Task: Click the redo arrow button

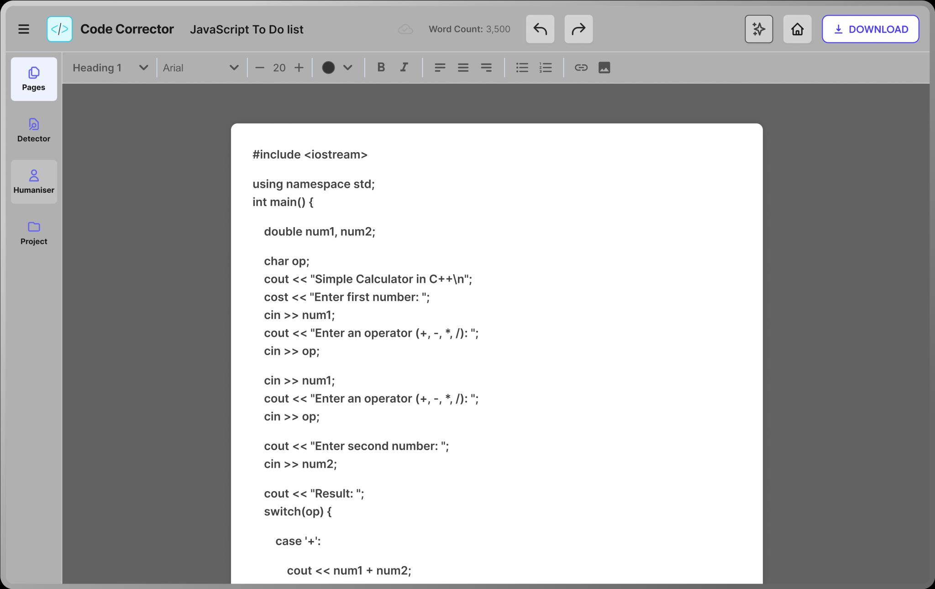Action: click(x=578, y=29)
